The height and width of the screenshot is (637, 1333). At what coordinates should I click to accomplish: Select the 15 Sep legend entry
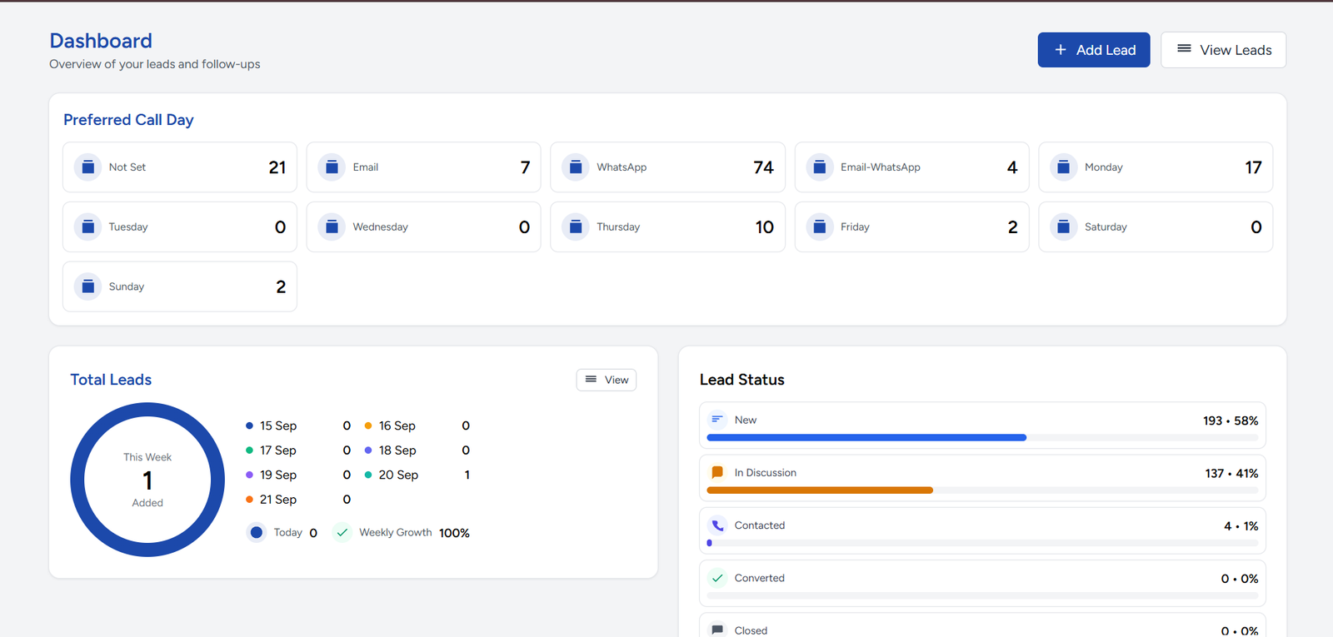pos(298,425)
